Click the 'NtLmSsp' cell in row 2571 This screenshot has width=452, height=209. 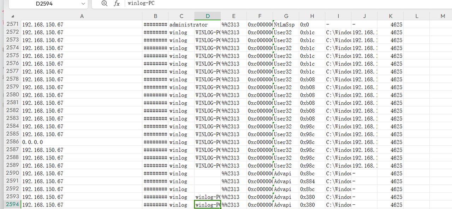coord(286,25)
